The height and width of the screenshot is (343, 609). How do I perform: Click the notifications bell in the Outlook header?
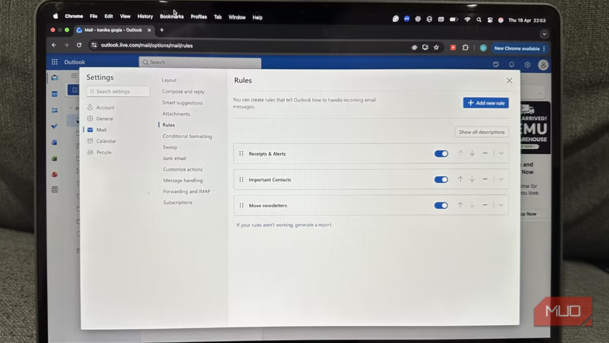pyautogui.click(x=511, y=64)
